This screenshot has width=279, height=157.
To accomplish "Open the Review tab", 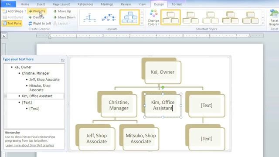I will (126, 4).
